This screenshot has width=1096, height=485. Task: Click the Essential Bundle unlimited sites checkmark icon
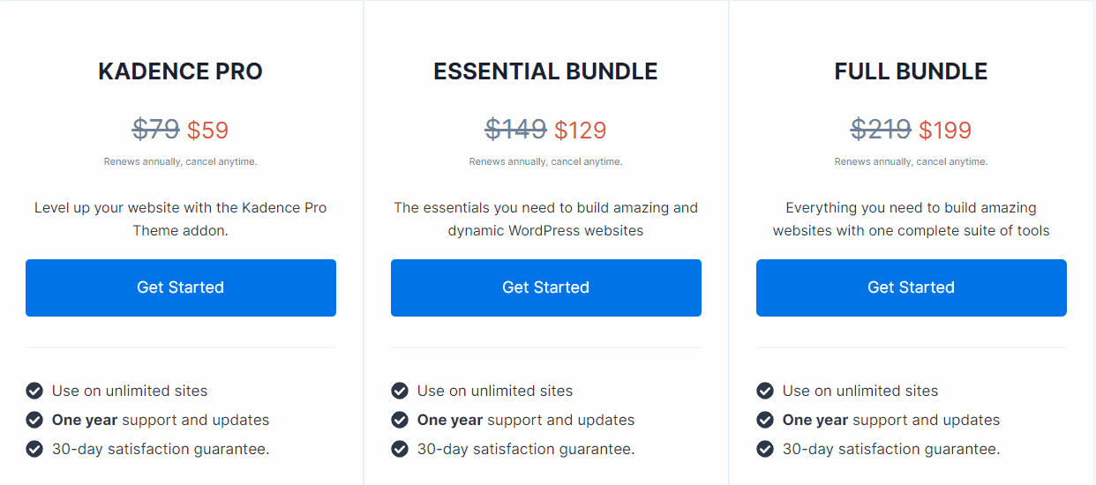point(400,391)
